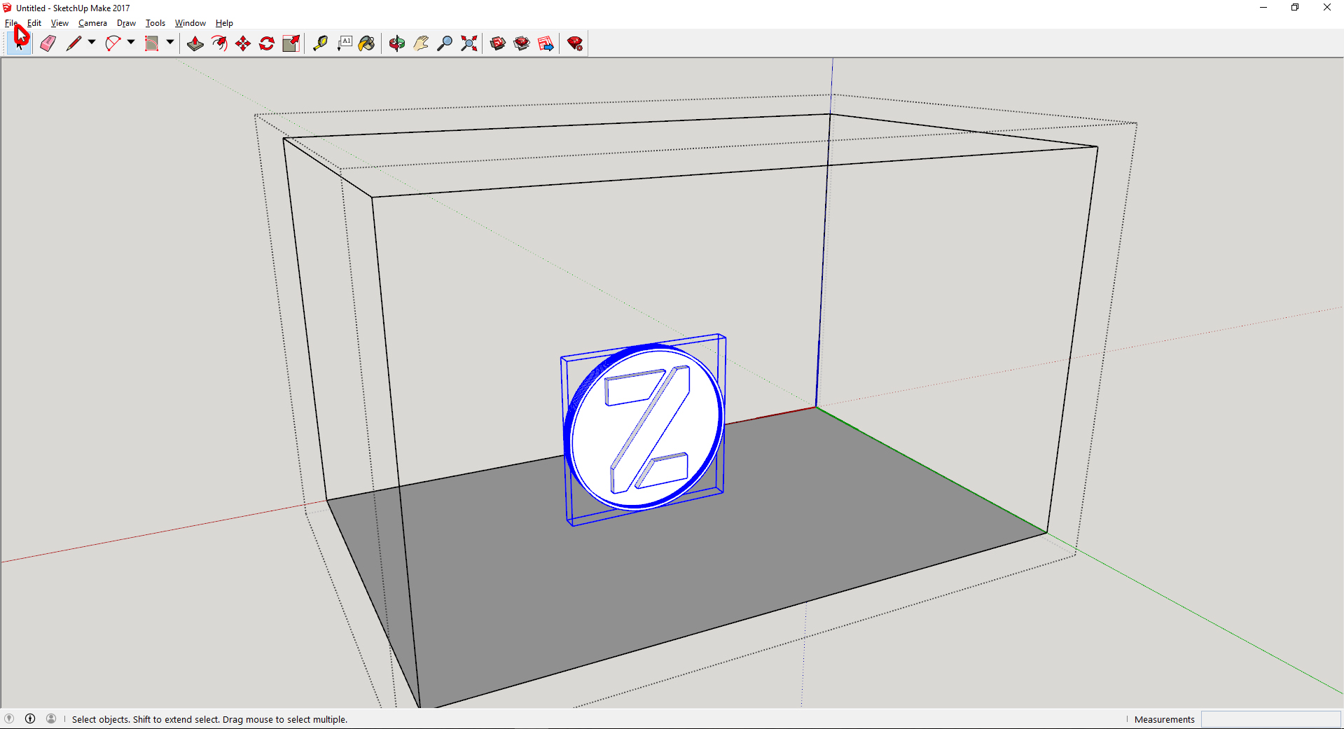1344x729 pixels.
Task: Click the sign-in user icon
Action: pos(51,718)
